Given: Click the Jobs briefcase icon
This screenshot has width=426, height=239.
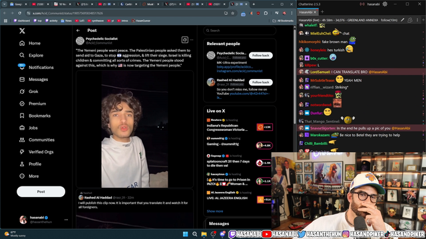Looking at the screenshot, I should click(x=22, y=128).
